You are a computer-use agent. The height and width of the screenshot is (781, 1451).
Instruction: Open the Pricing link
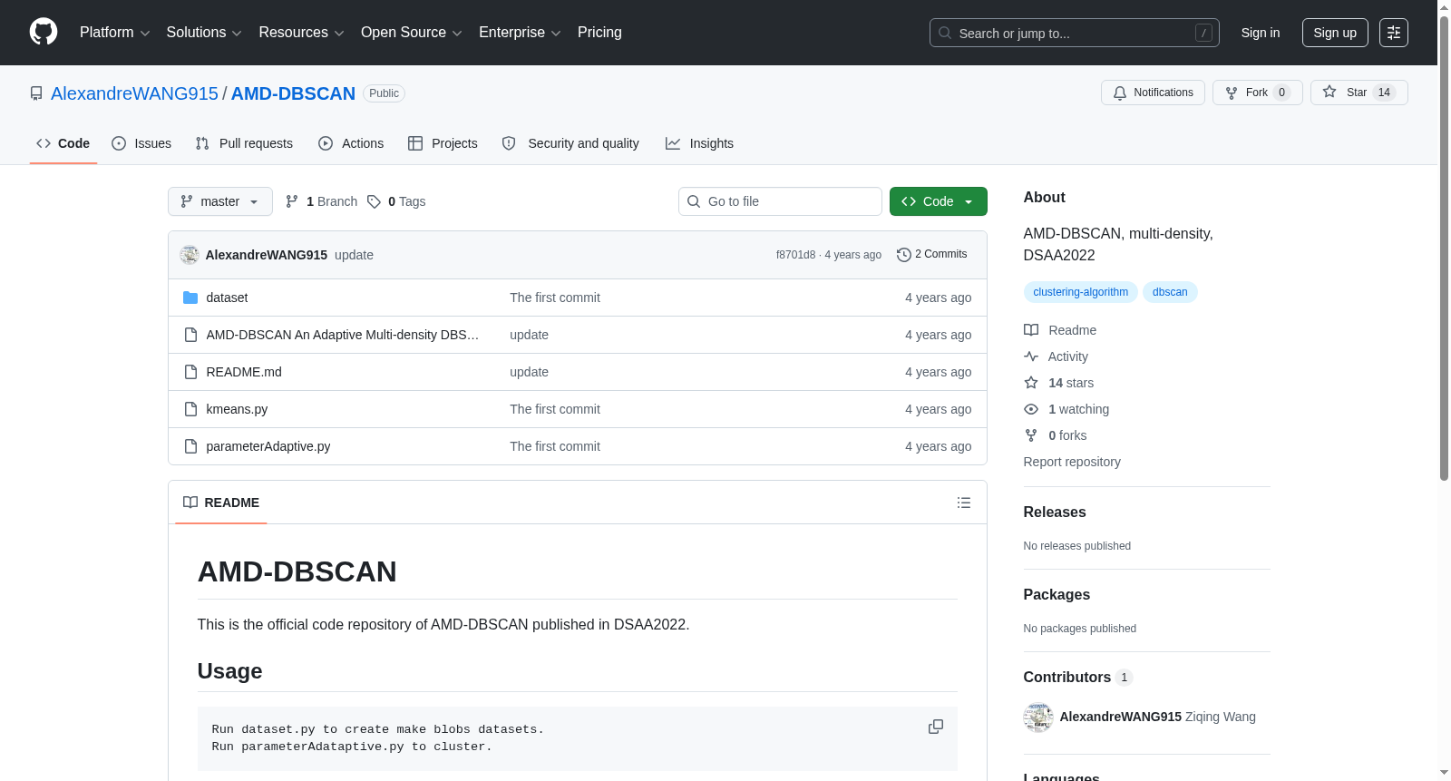[599, 33]
